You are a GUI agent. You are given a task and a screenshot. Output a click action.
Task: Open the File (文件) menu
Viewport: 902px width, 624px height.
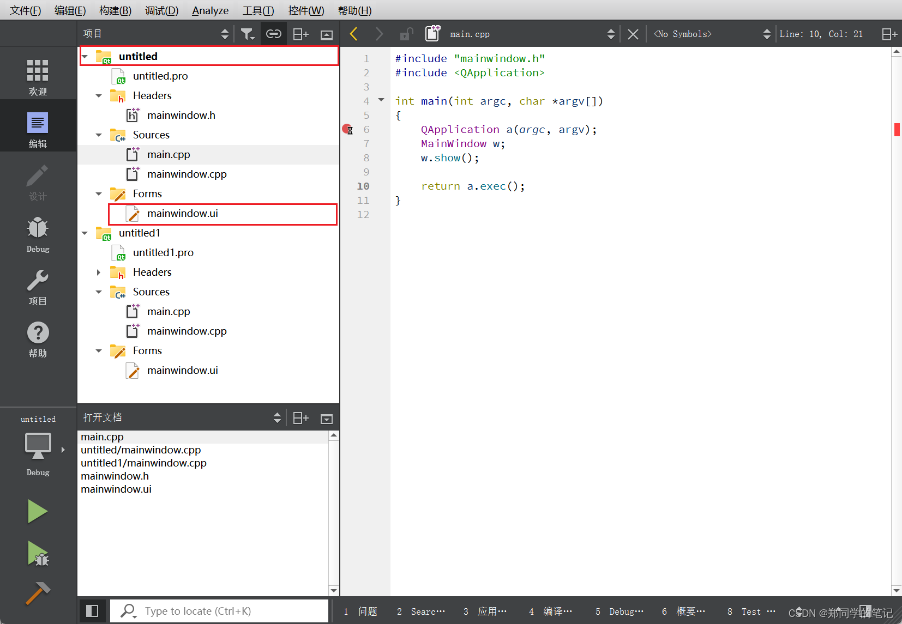click(25, 10)
